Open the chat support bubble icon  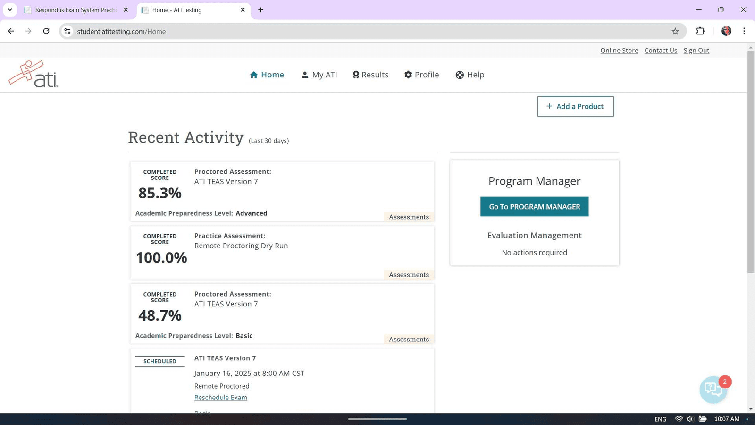pyautogui.click(x=713, y=390)
